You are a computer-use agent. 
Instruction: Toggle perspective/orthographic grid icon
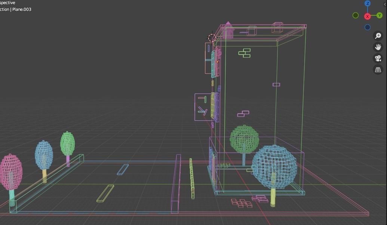tap(378, 70)
